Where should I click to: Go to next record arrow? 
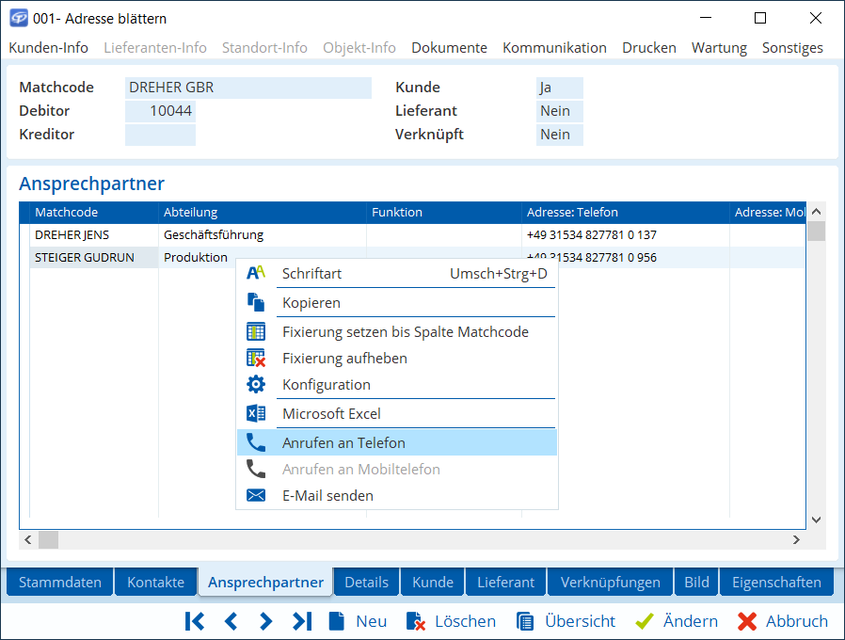point(266,621)
